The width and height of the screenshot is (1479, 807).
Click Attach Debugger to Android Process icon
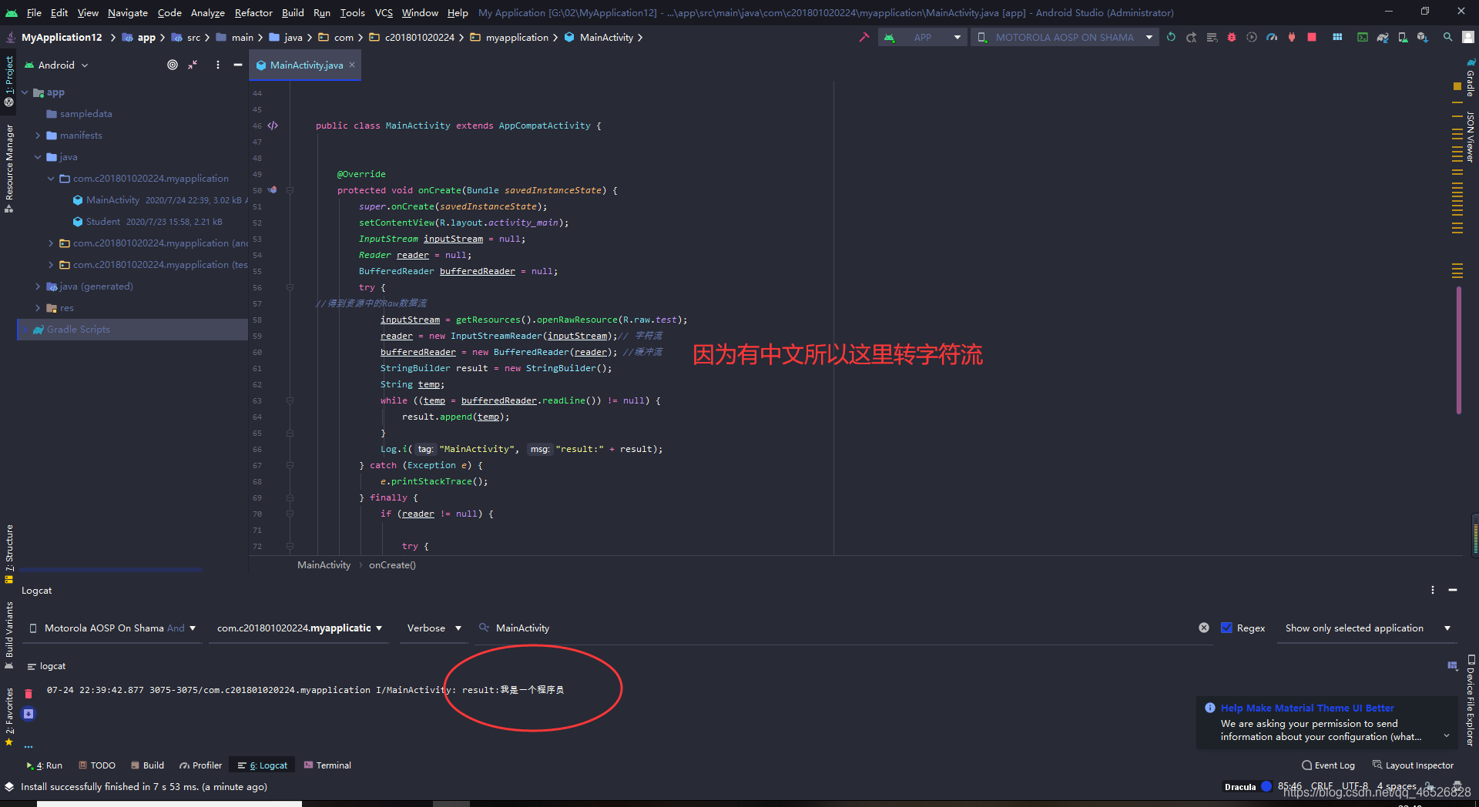(x=1292, y=37)
